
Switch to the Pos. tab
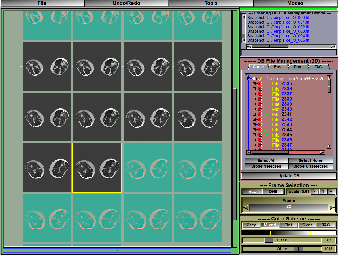278,67
